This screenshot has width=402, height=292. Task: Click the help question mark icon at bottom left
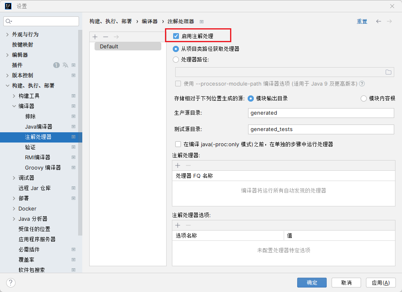point(11,283)
